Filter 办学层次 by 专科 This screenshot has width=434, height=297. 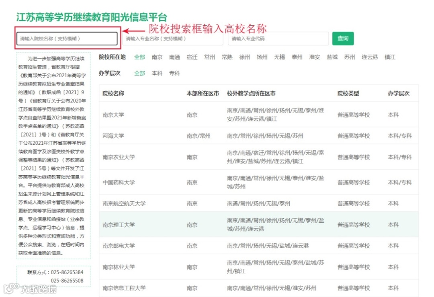click(174, 74)
